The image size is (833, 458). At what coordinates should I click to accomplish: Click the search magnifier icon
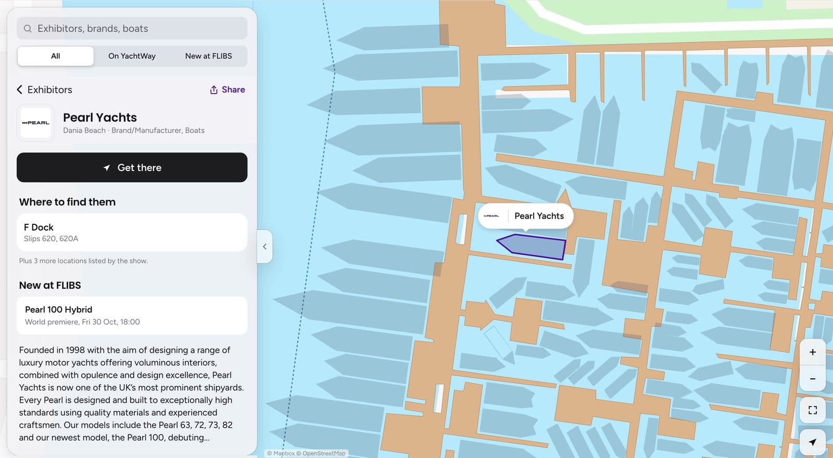pyautogui.click(x=28, y=29)
